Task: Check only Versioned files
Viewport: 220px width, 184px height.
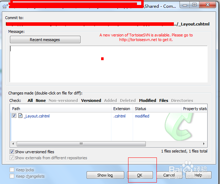Action: tap(91, 100)
